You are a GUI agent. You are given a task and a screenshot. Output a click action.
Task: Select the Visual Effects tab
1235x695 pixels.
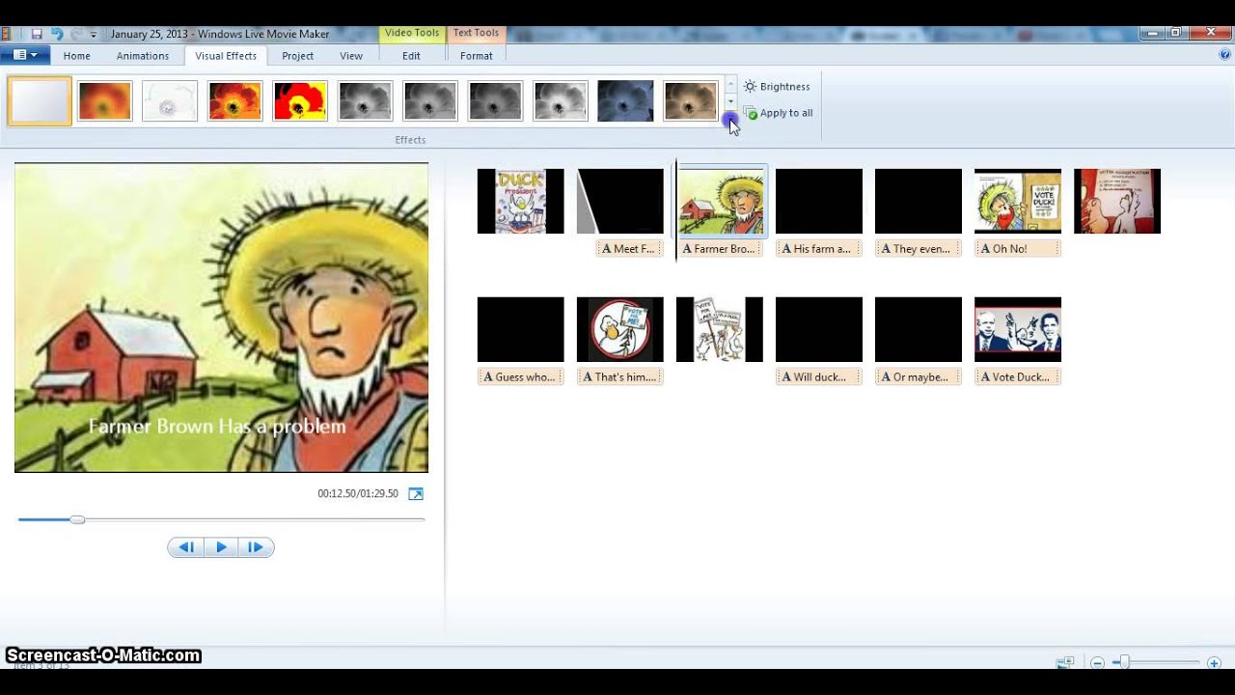226,56
